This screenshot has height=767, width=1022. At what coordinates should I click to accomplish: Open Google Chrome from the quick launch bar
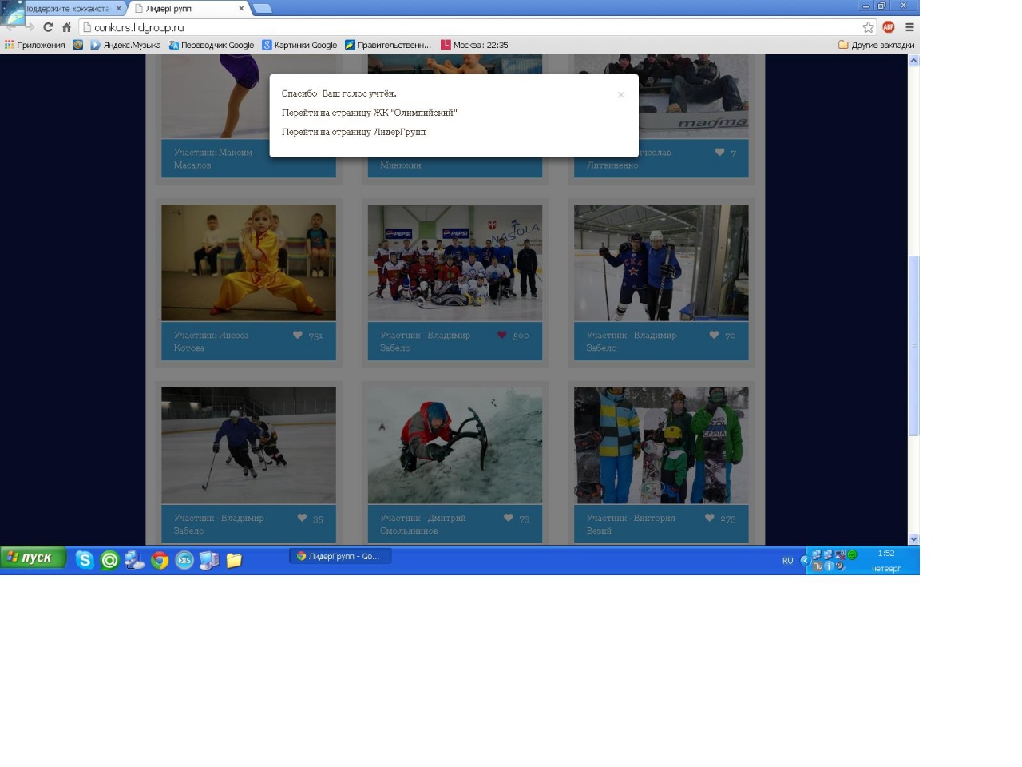point(160,560)
